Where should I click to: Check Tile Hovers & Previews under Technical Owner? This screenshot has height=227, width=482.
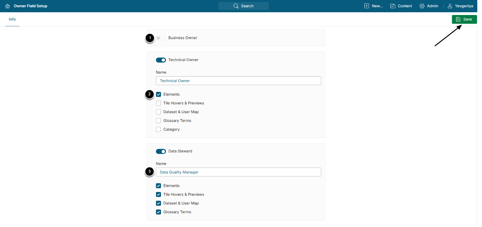click(x=158, y=103)
